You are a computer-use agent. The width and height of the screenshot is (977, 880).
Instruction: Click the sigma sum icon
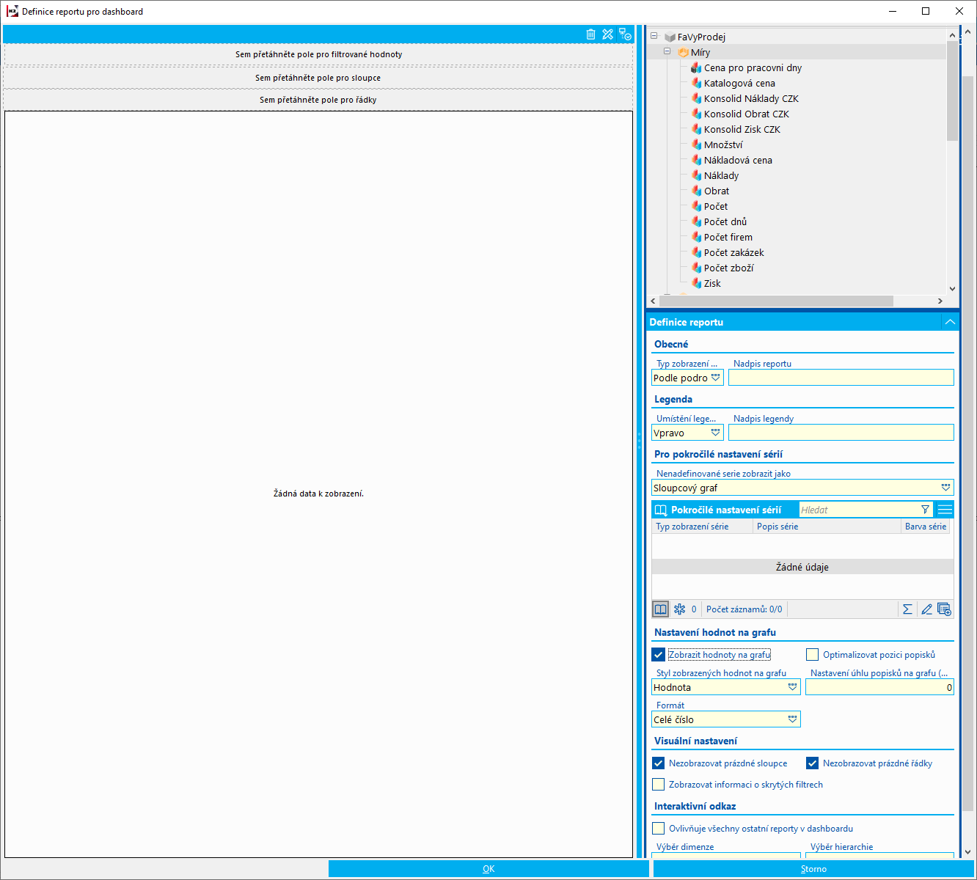907,609
